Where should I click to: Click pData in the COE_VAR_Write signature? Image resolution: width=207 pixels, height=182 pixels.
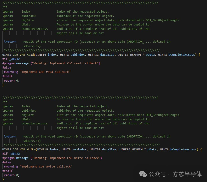(x=152, y=149)
